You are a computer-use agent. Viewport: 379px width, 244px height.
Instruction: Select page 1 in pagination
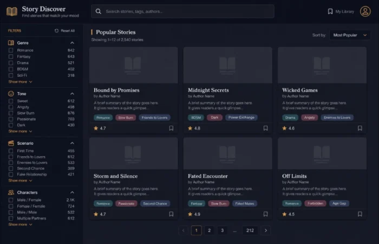click(196, 230)
